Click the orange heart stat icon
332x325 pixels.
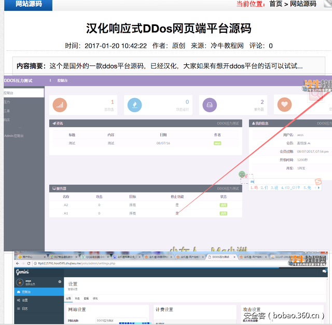click(x=284, y=104)
